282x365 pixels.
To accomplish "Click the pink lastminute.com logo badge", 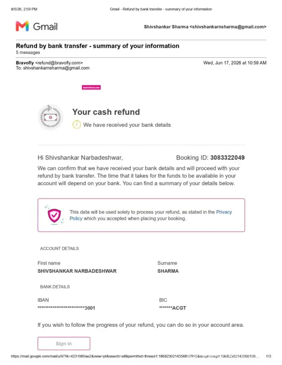I will click(x=91, y=88).
